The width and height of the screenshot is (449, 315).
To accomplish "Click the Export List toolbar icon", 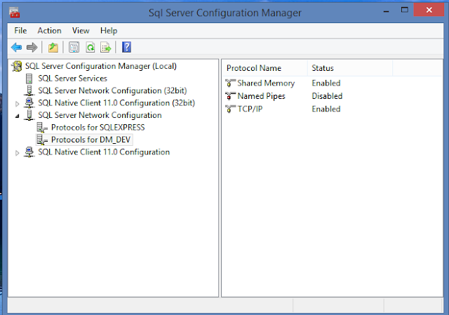I will pos(106,48).
